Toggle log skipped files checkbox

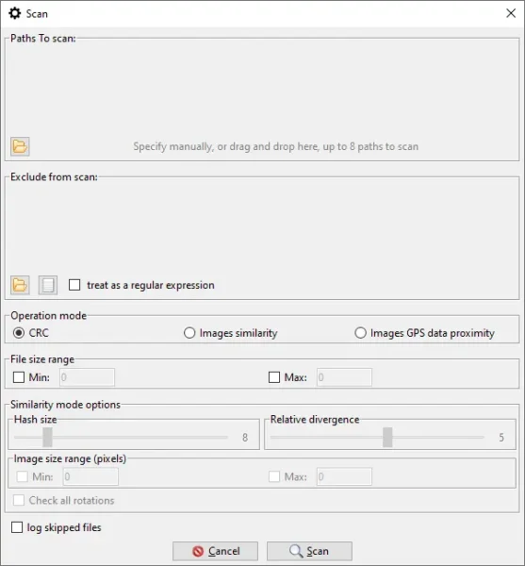[17, 527]
